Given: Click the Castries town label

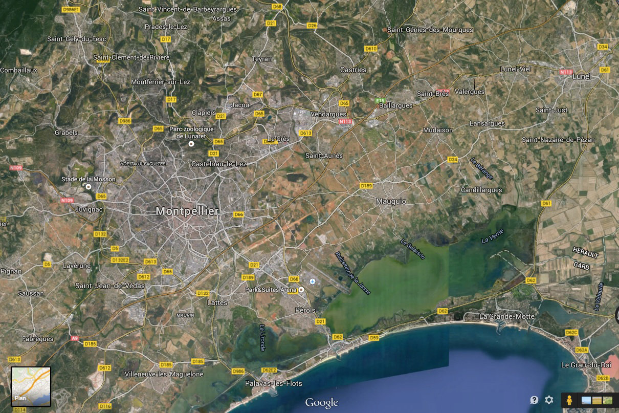Looking at the screenshot, I should coord(353,70).
